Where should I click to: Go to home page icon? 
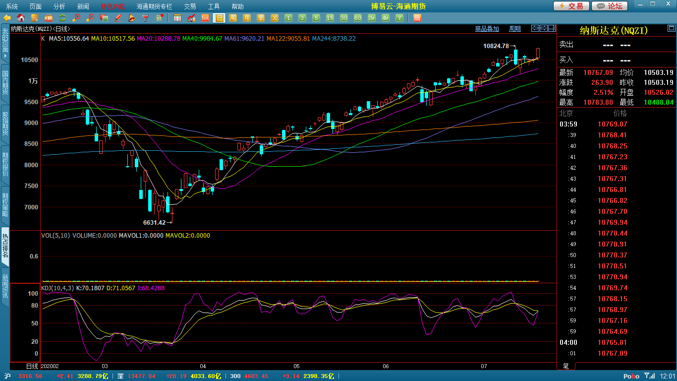pyautogui.click(x=21, y=18)
